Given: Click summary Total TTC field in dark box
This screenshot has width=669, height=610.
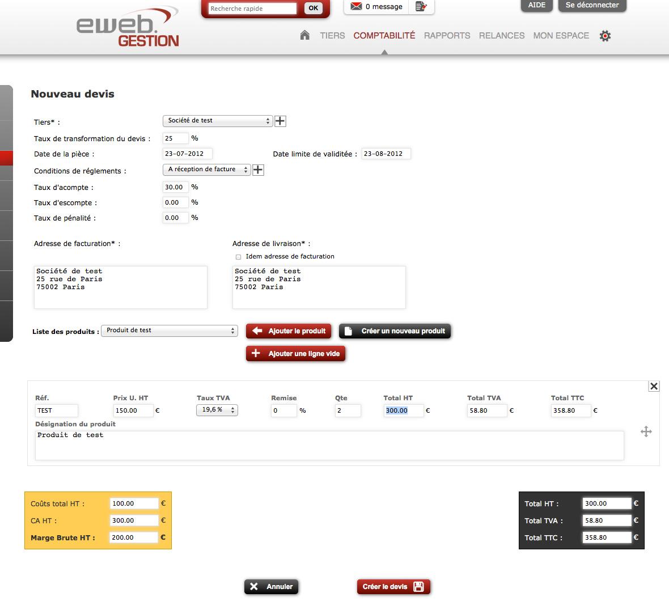Looking at the screenshot, I should (607, 537).
